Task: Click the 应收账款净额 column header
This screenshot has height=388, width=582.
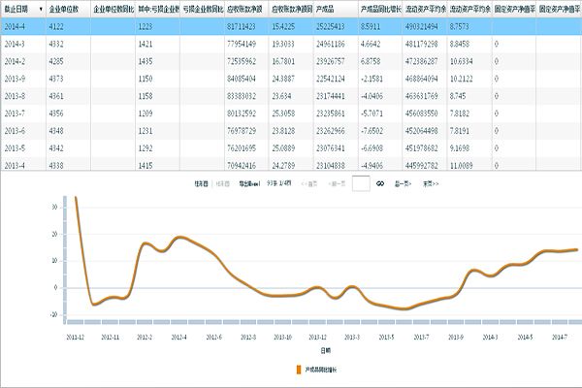Action: click(x=244, y=10)
